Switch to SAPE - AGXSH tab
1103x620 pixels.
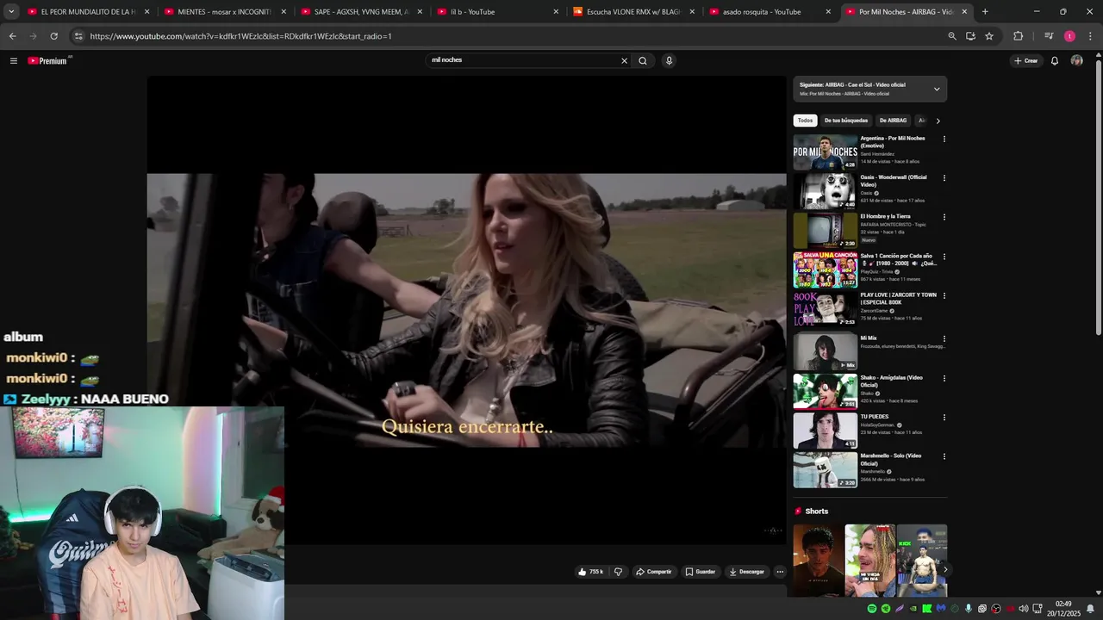[361, 12]
